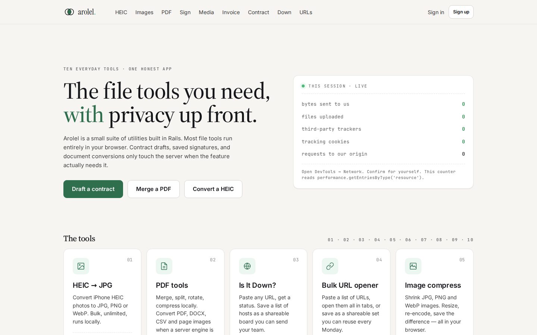The width and height of the screenshot is (537, 335).
Task: Open the Sign navigation link
Action: tap(185, 12)
